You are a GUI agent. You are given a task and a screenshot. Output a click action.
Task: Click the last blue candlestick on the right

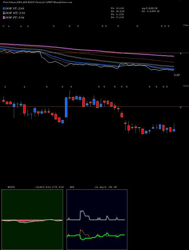(x=174, y=130)
